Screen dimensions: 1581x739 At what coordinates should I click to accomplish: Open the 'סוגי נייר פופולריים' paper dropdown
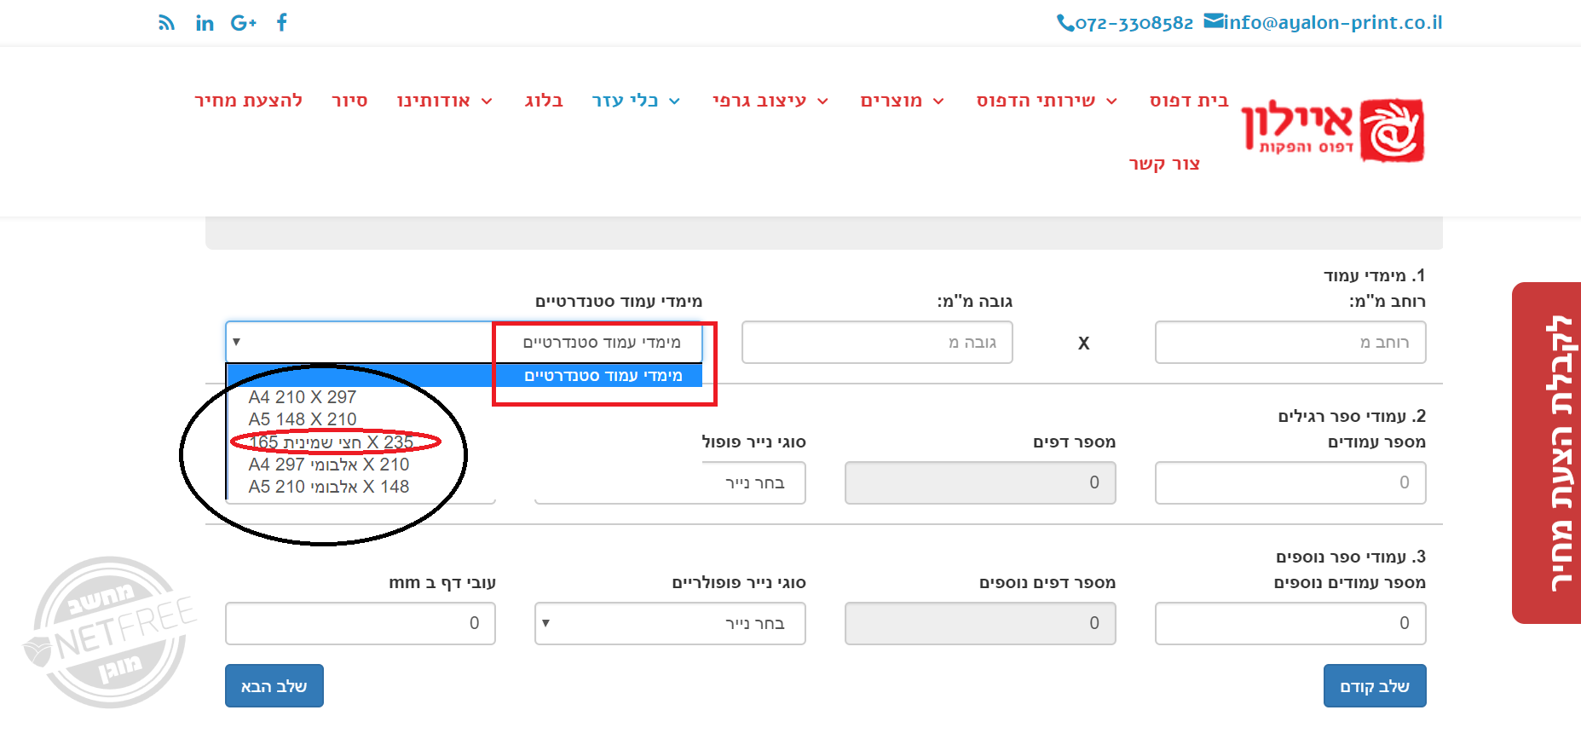(670, 623)
